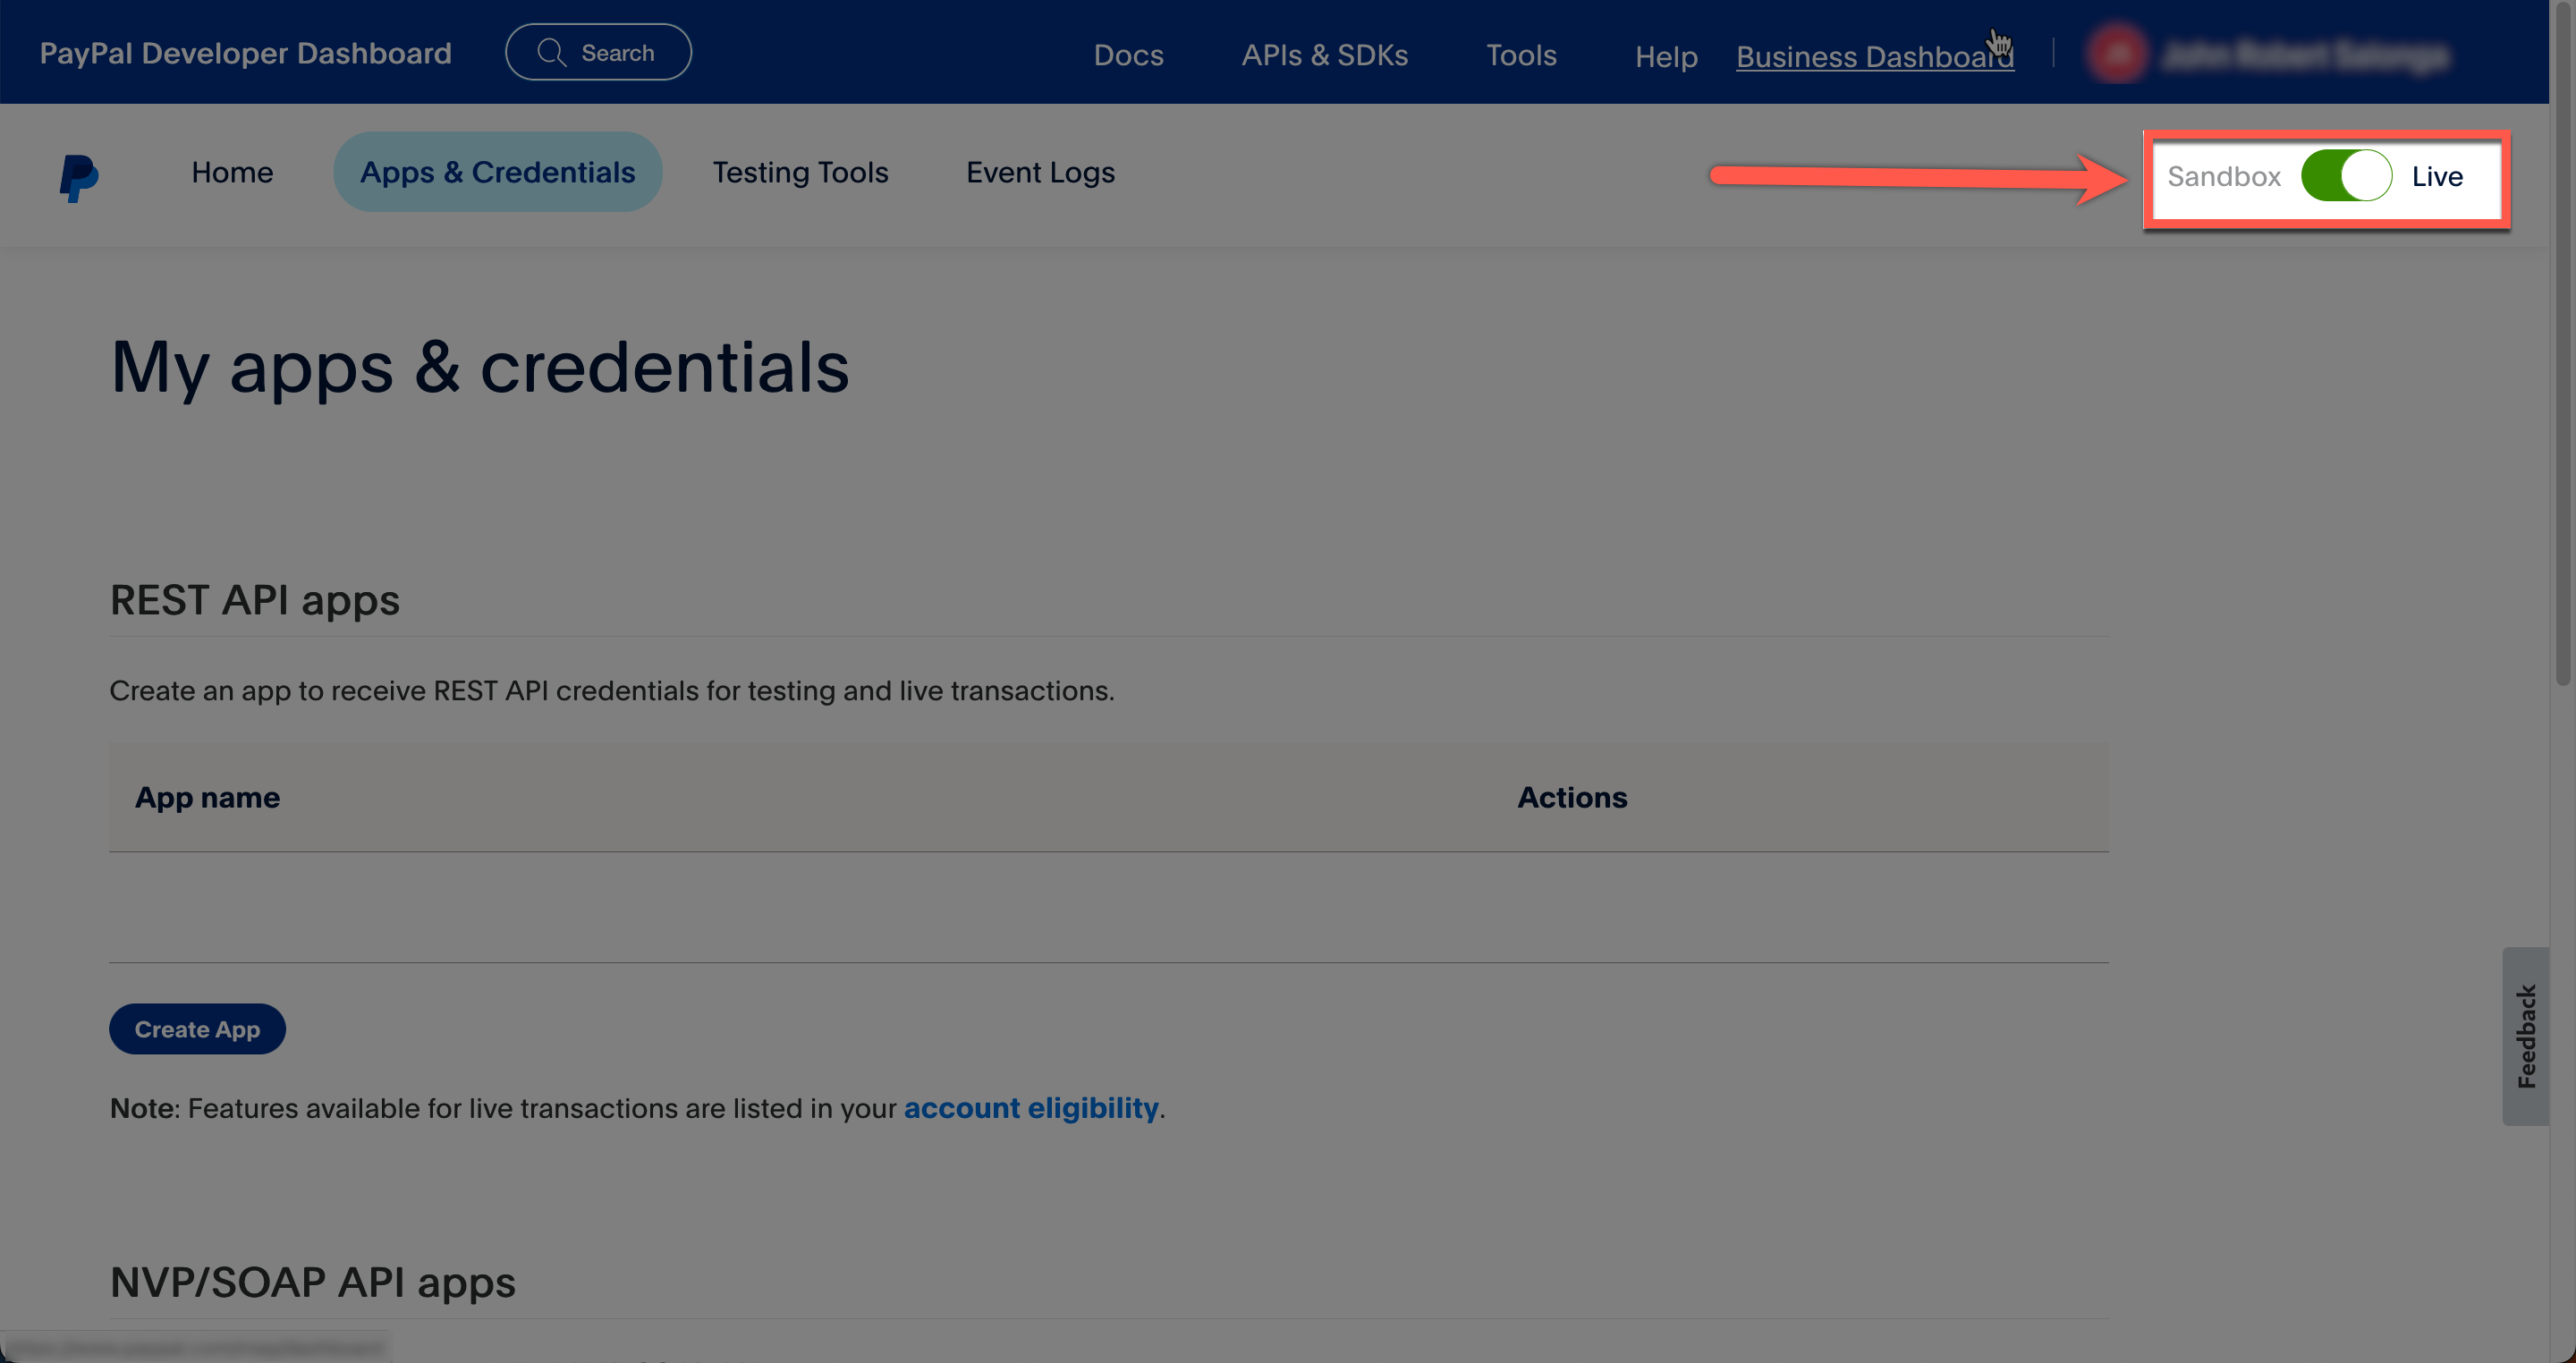Navigate to the Testing Tools tab

pyautogui.click(x=801, y=172)
